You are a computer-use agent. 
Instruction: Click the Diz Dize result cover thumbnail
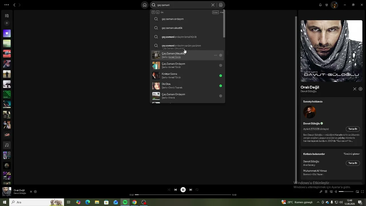[156, 86]
